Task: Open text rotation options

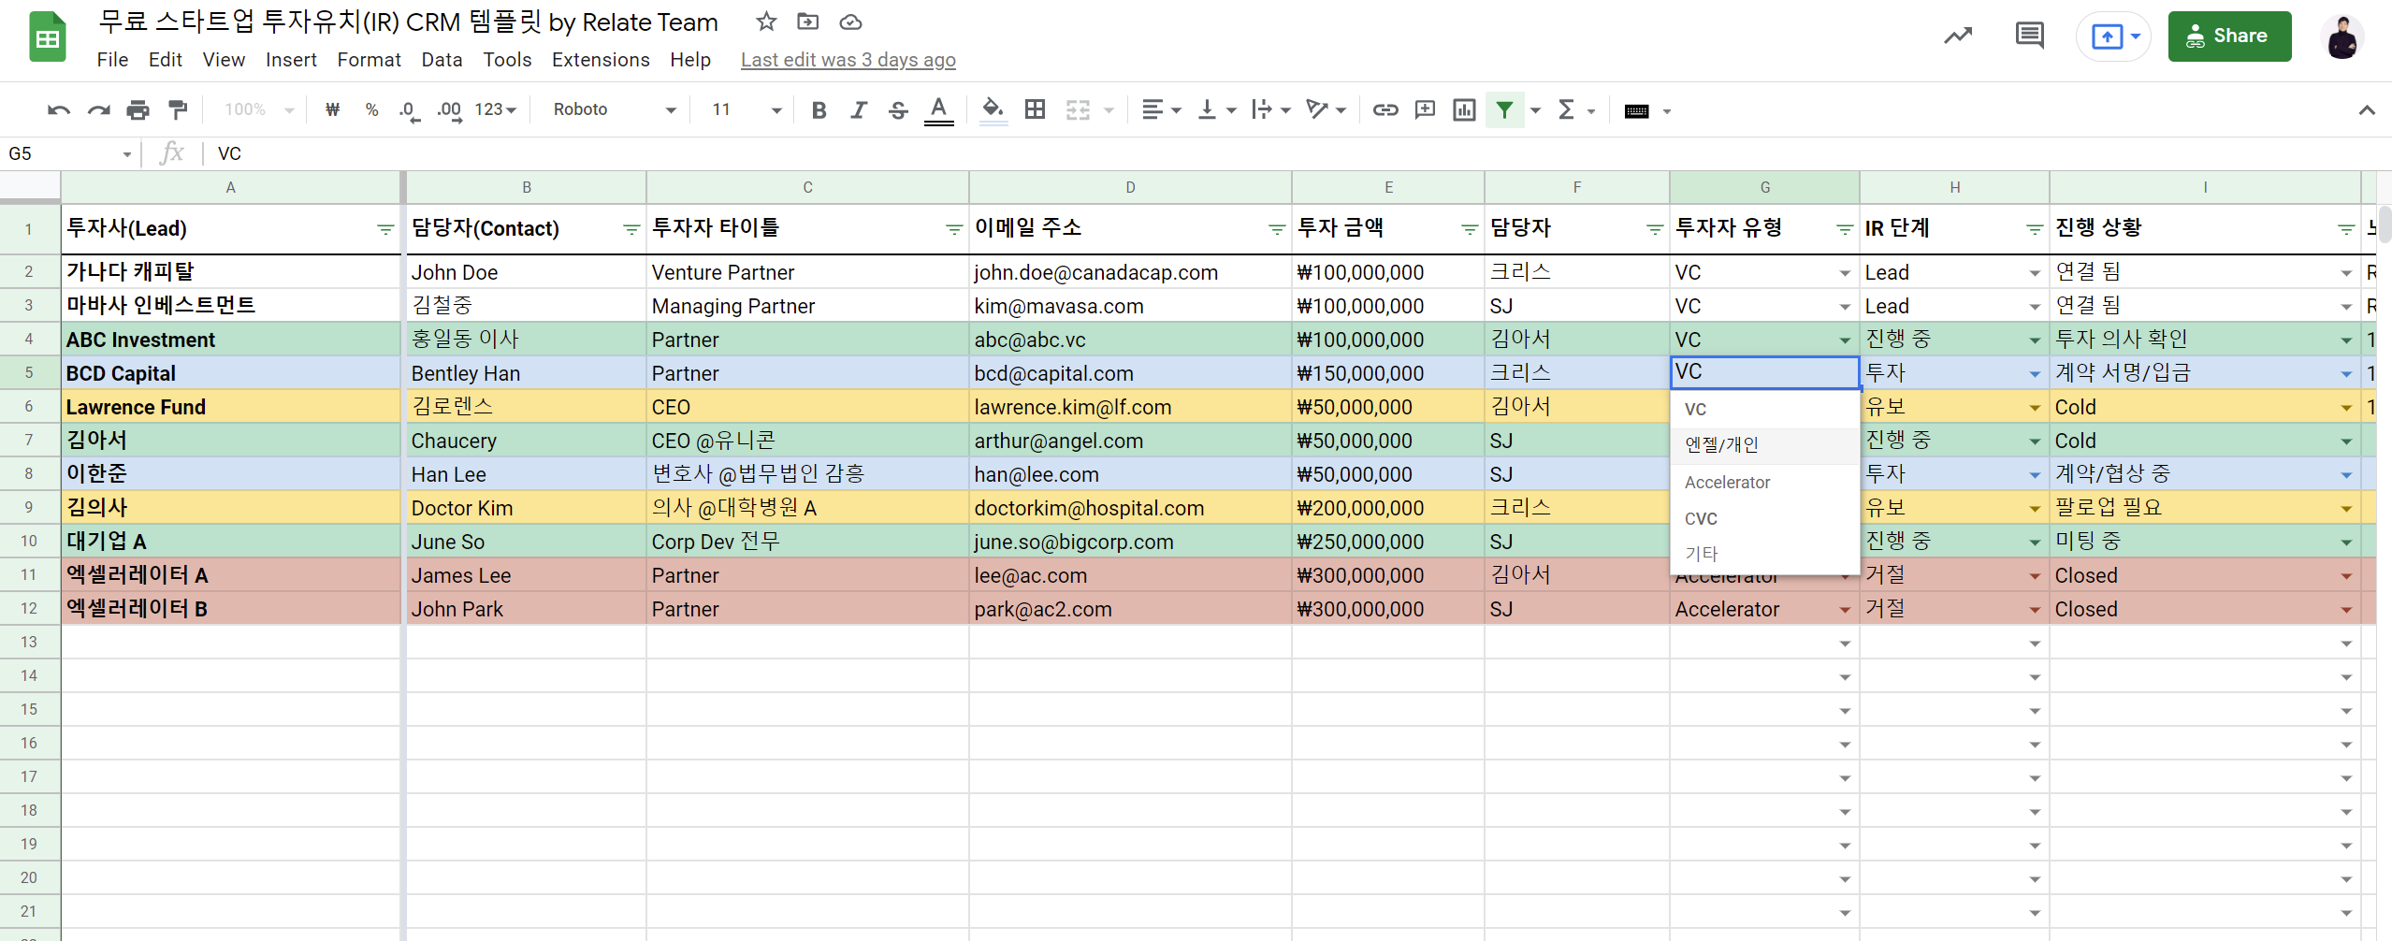Action: [x=1326, y=110]
